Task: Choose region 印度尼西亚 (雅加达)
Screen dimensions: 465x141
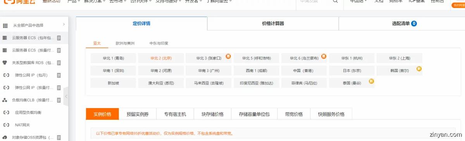Action: point(256,83)
